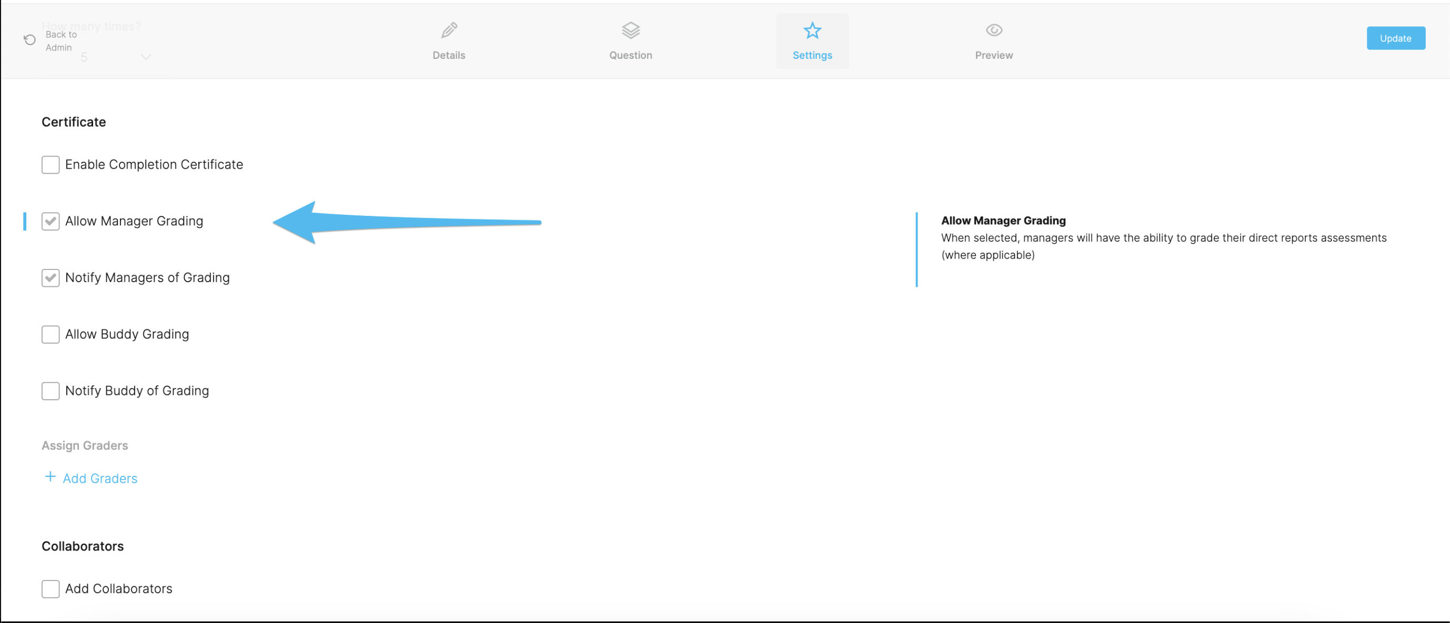Enable Notify Buddy of Grading

click(50, 391)
